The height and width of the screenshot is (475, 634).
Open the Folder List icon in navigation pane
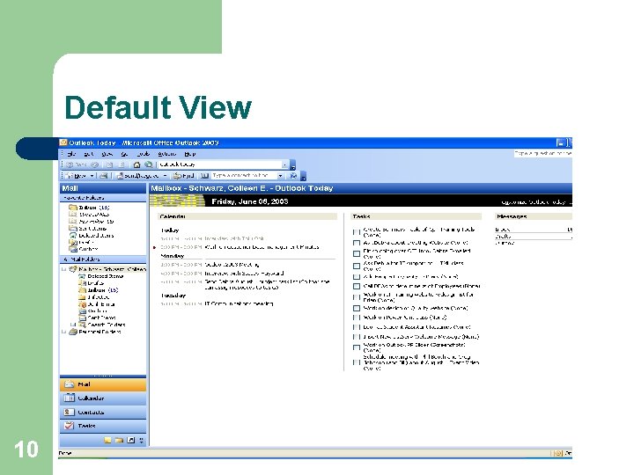coord(119,441)
